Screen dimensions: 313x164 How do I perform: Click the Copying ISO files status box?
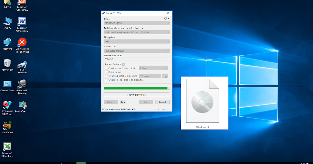(137, 95)
